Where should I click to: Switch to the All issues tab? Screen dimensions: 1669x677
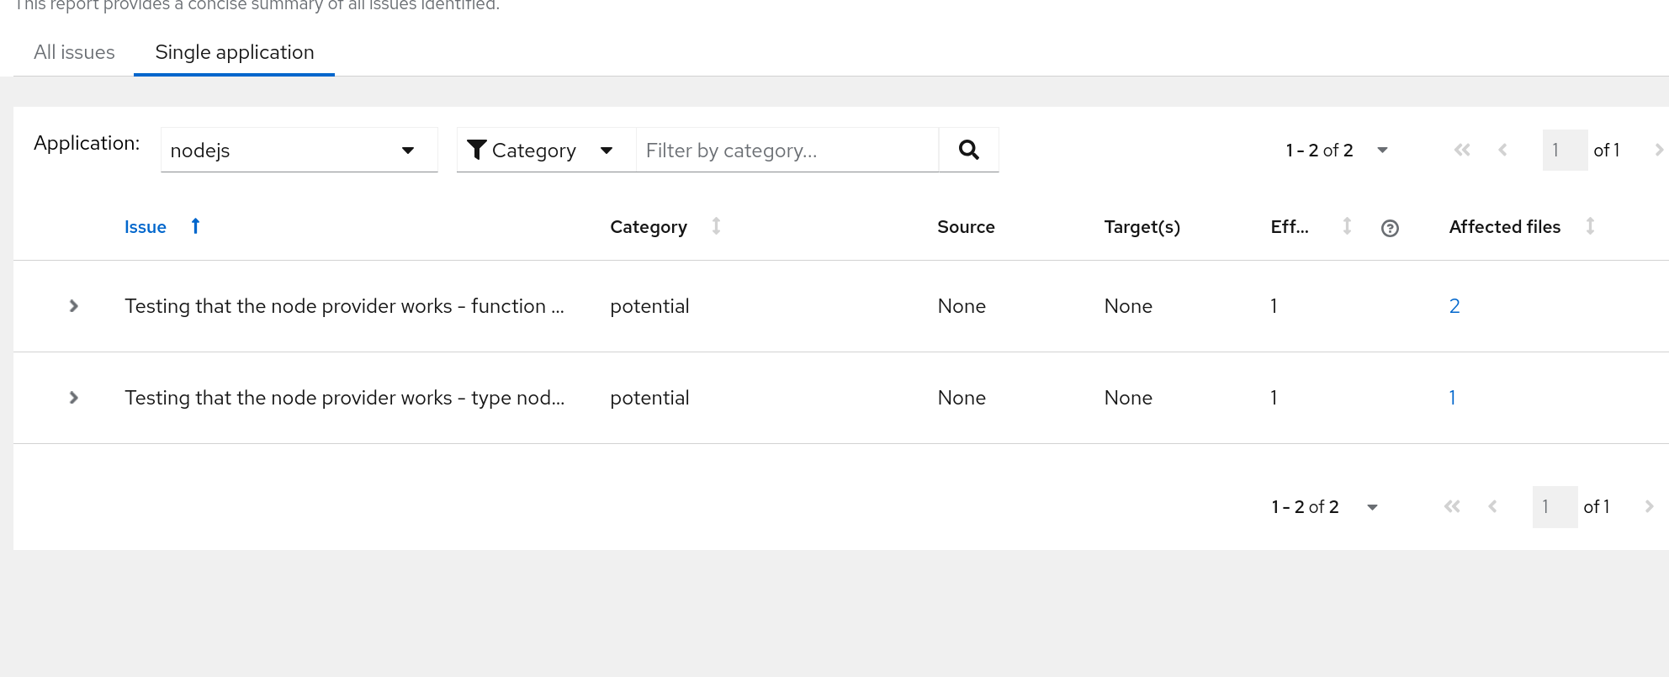tap(74, 52)
